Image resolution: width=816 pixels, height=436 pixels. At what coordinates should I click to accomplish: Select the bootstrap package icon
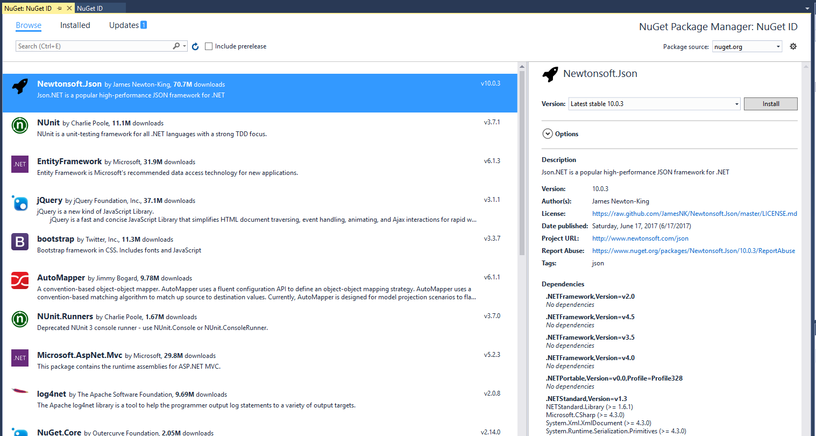[x=20, y=242]
